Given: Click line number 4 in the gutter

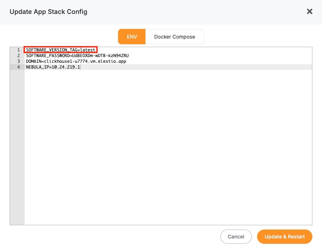Looking at the screenshot, I should (18, 67).
